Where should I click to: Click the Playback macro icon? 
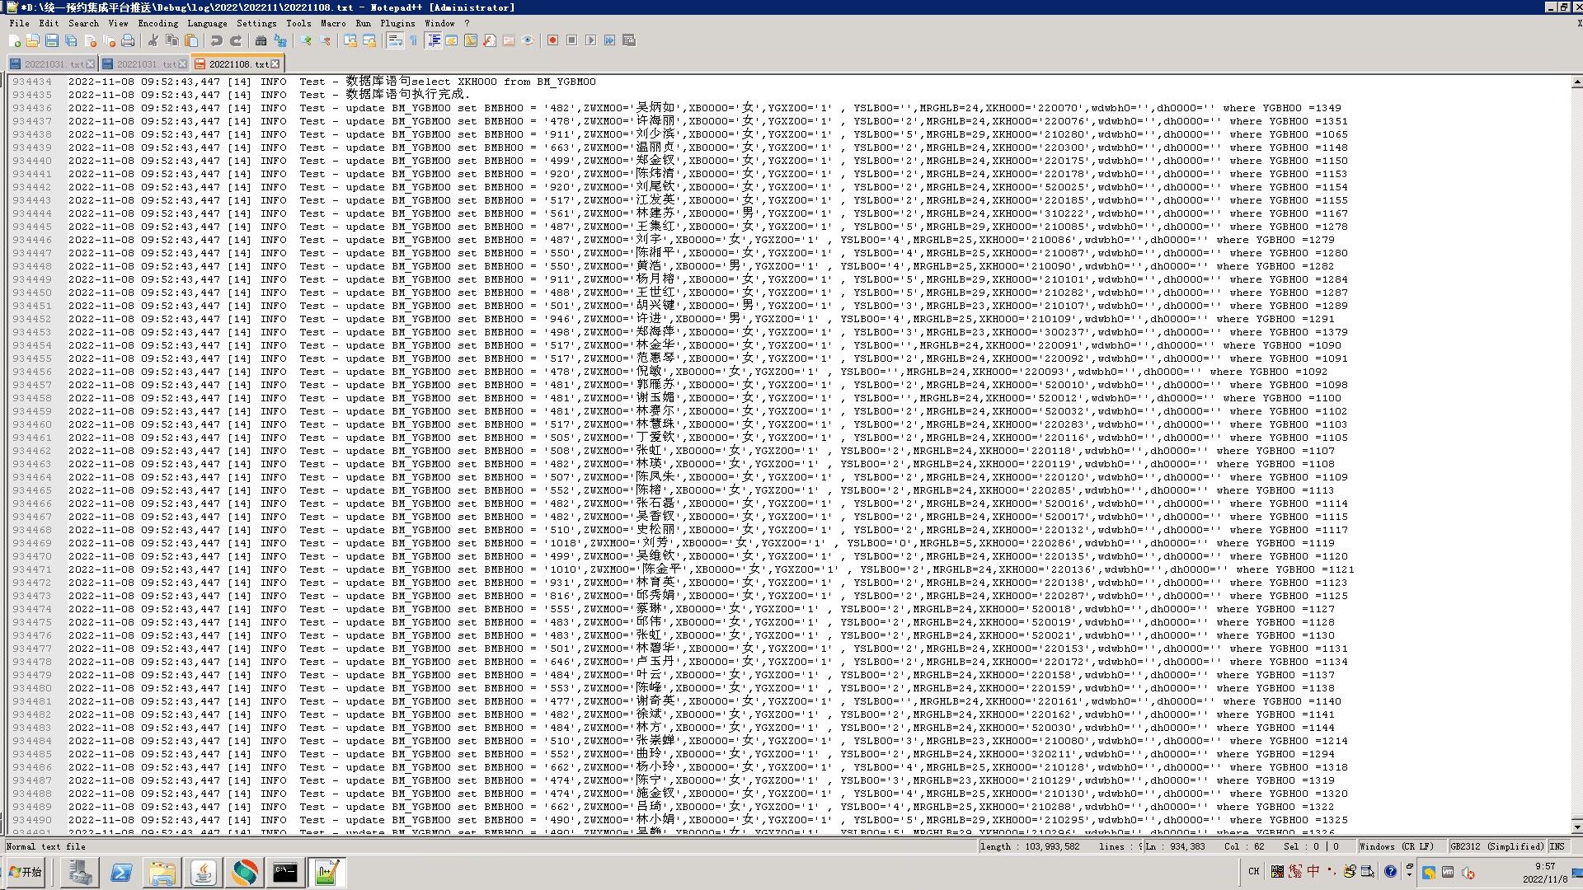(590, 40)
